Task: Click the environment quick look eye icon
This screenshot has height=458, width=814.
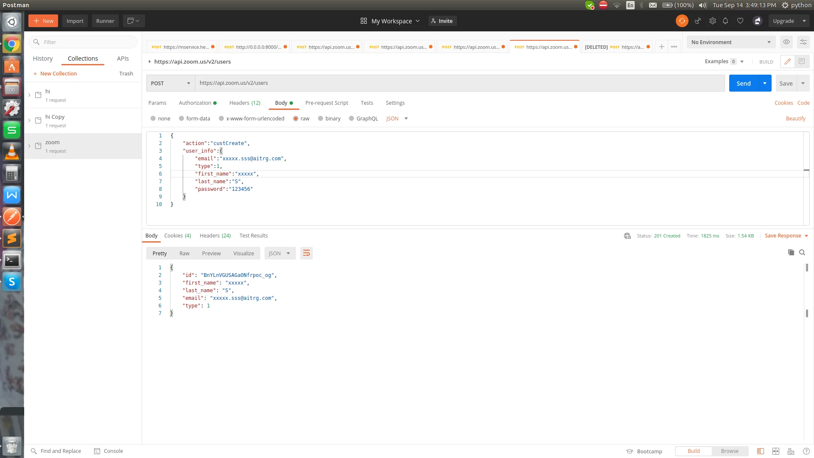Action: (x=786, y=42)
